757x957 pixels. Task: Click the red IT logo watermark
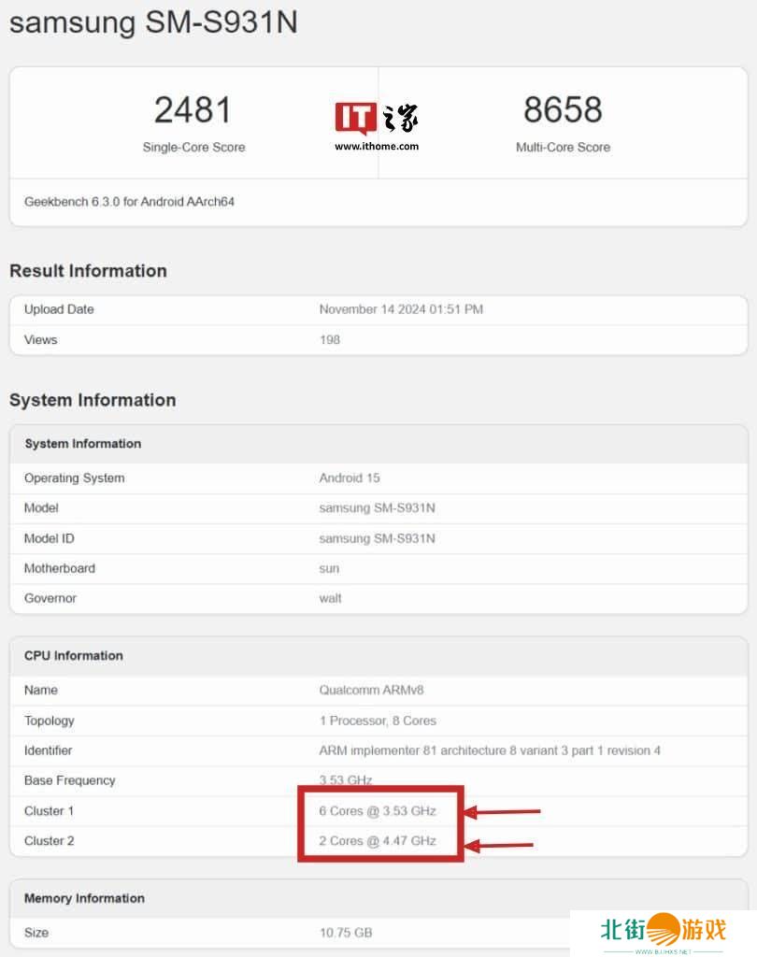(x=356, y=119)
